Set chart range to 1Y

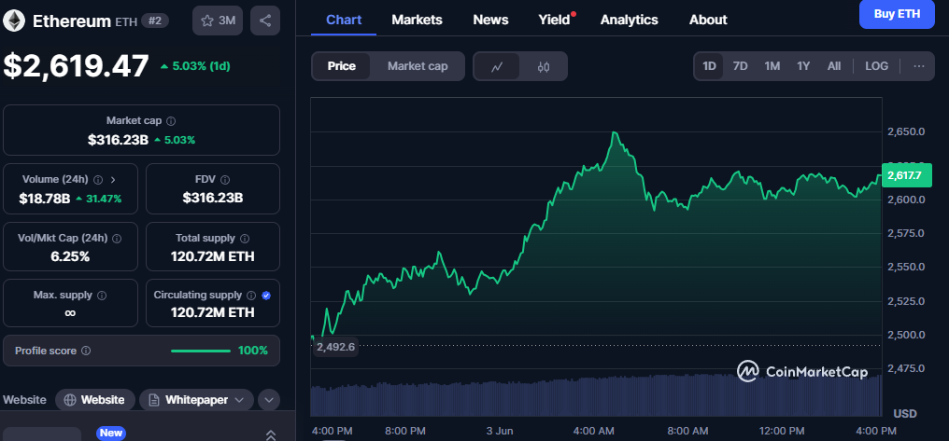click(x=803, y=66)
